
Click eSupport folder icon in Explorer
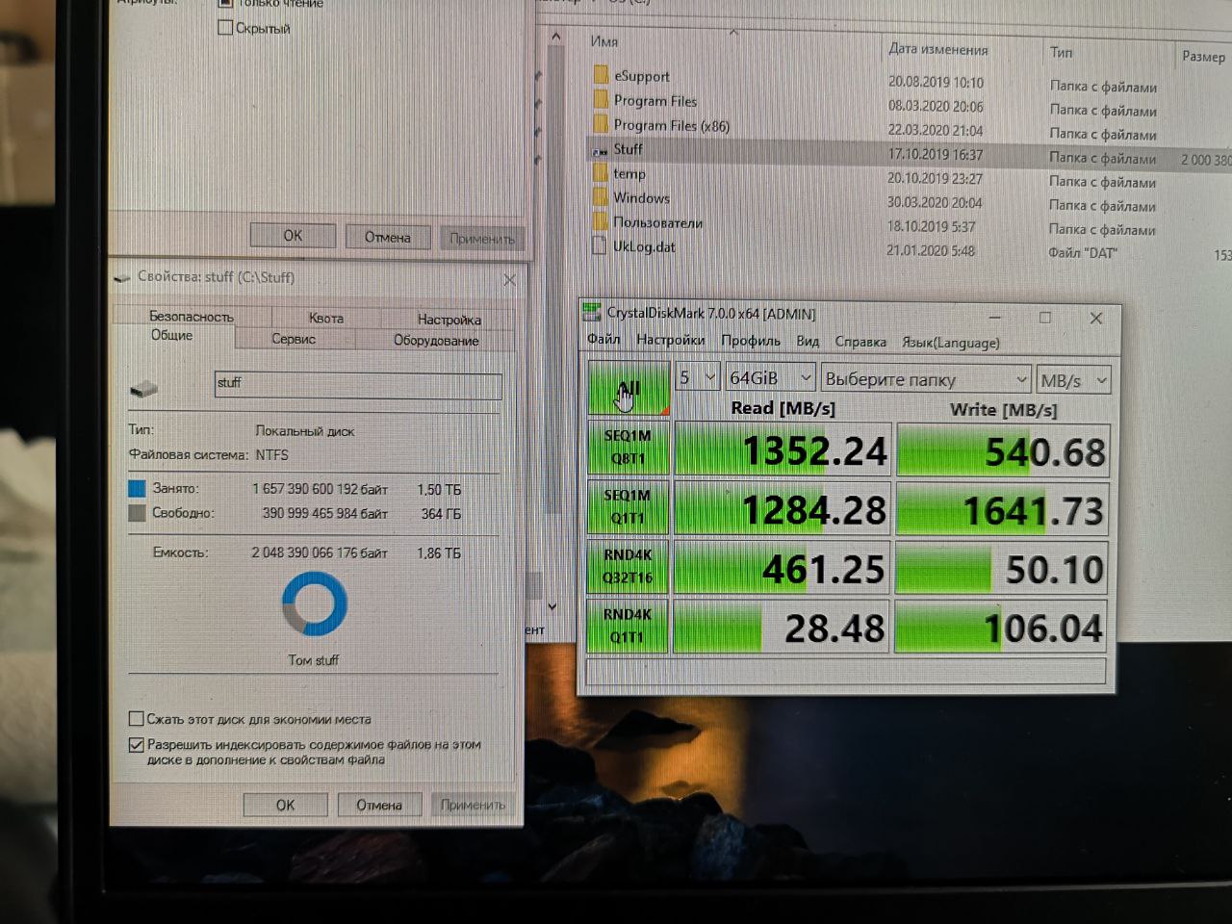click(x=601, y=75)
